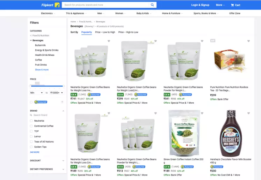Click rating badge of the ₹741 product
261x180 pixels.
74,95
